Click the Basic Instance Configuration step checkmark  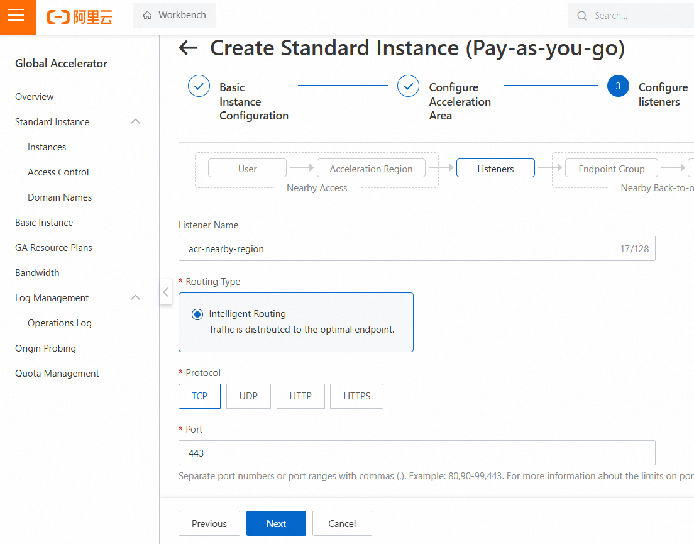click(199, 86)
